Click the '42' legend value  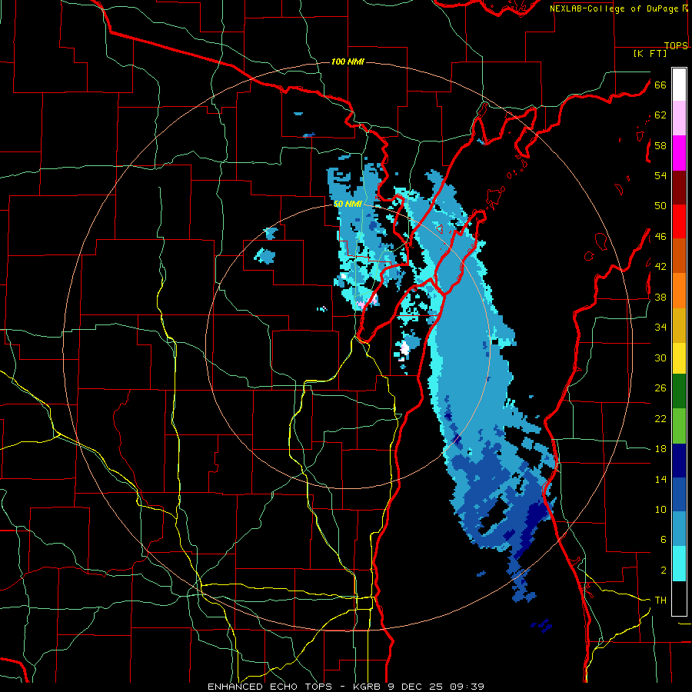[660, 267]
